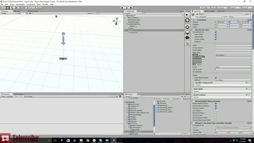Add an entry to Start Skills list
This screenshot has height=143, width=254.
point(247,89)
